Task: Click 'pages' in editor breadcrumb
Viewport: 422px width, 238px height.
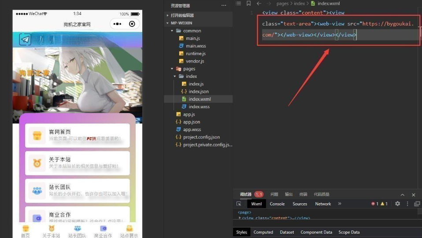Action: pyautogui.click(x=282, y=4)
